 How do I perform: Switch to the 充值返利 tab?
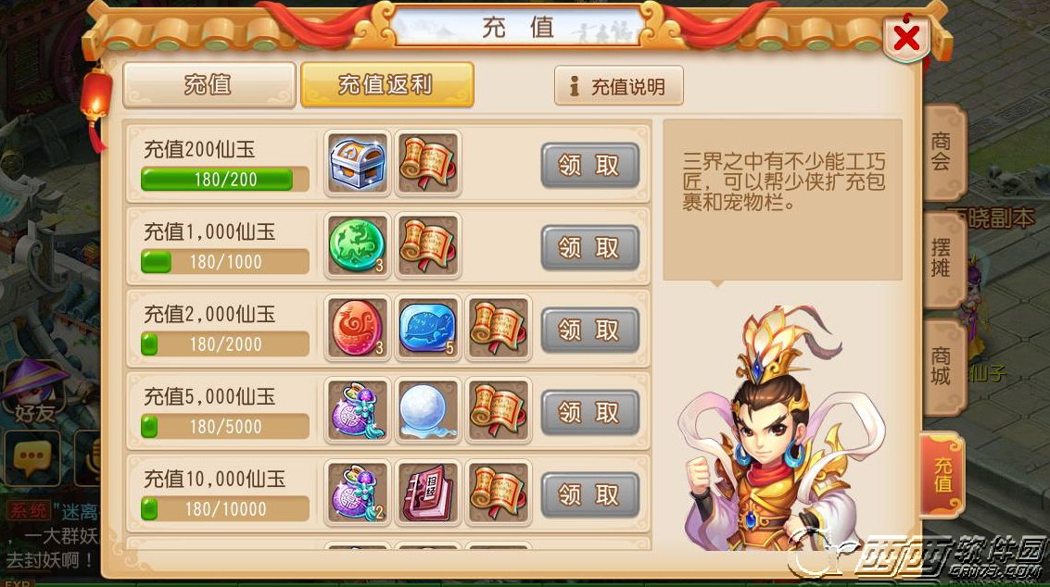click(387, 85)
